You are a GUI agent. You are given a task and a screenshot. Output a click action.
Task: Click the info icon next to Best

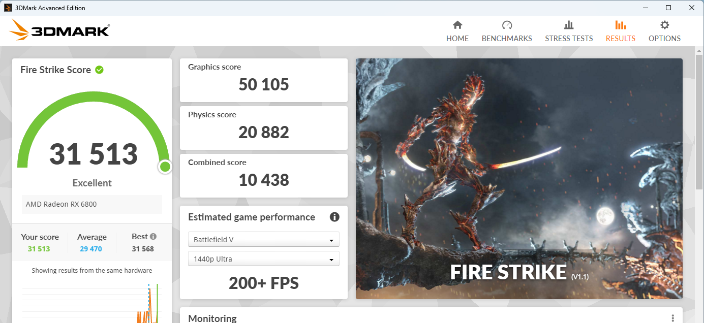coord(153,236)
